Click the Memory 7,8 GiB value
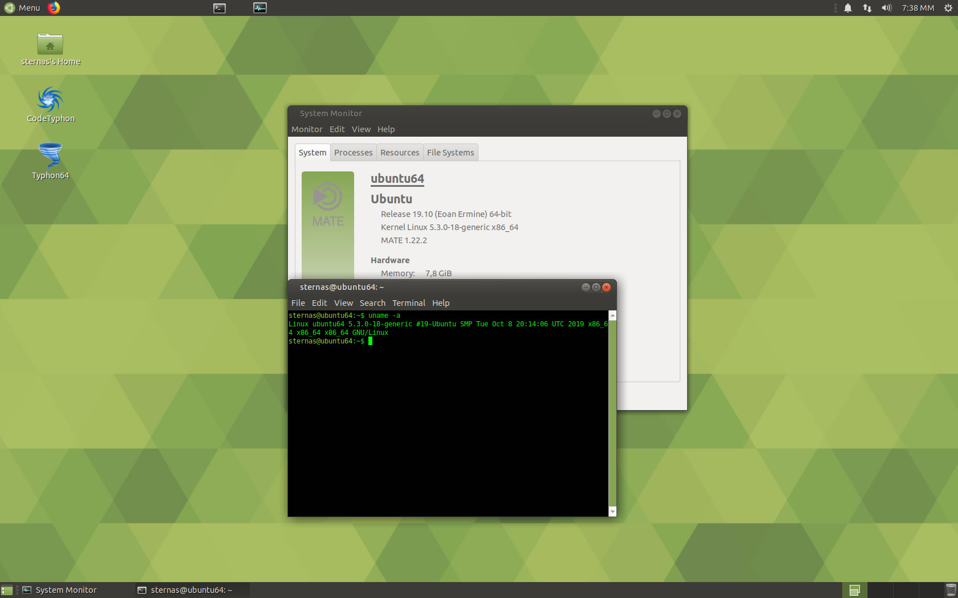The height and width of the screenshot is (598, 958). click(439, 273)
